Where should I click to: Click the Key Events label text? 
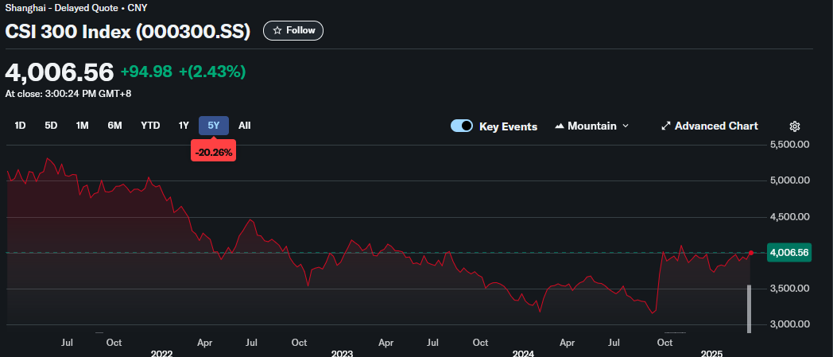click(509, 126)
